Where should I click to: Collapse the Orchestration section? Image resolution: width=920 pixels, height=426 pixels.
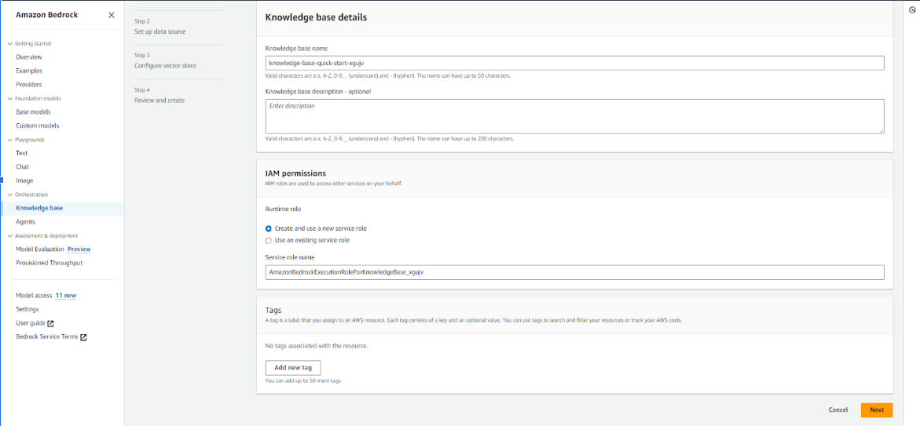tap(10, 195)
